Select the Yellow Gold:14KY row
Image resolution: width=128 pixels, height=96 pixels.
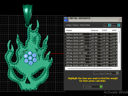[x=91, y=41]
